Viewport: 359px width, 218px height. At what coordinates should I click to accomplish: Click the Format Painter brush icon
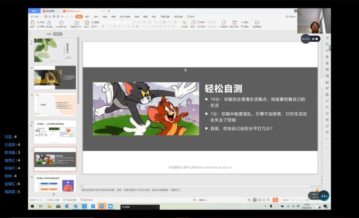pos(49,22)
